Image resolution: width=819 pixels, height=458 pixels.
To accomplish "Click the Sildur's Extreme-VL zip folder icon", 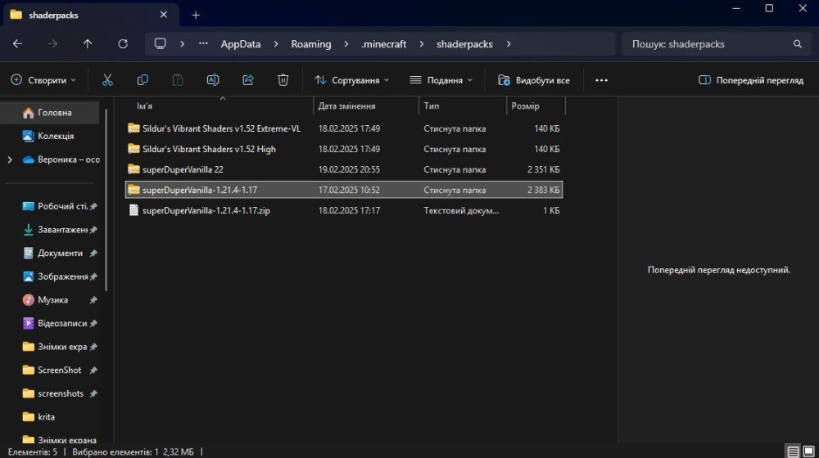I will pyautogui.click(x=133, y=128).
